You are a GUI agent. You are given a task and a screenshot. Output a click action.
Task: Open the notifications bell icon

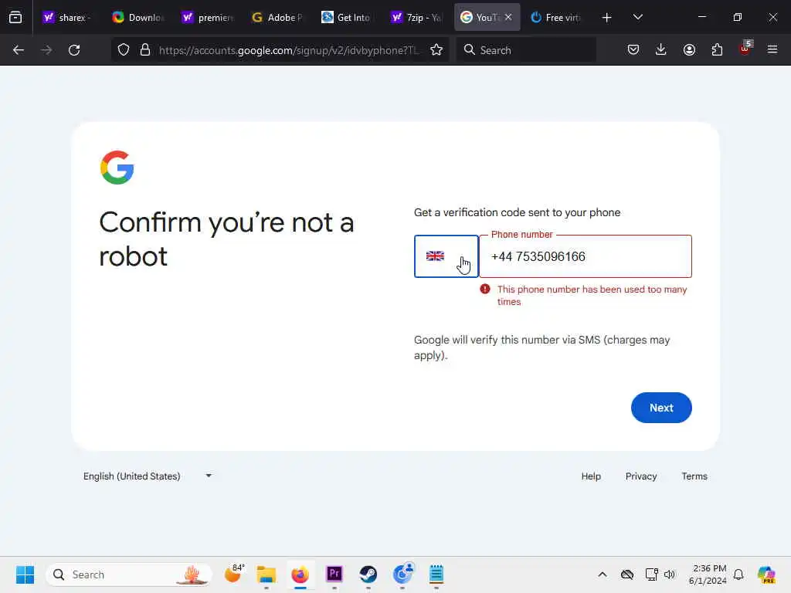click(738, 574)
